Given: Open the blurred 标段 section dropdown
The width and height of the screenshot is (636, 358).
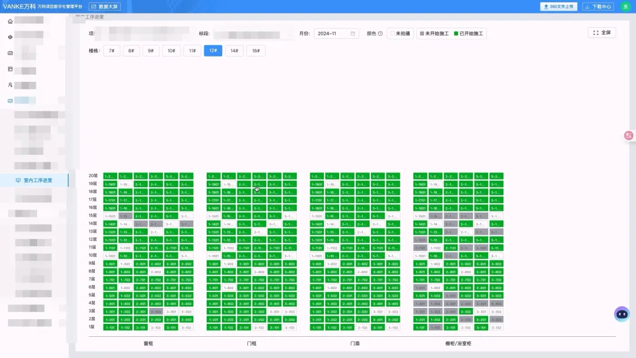Looking at the screenshot, I should point(253,34).
